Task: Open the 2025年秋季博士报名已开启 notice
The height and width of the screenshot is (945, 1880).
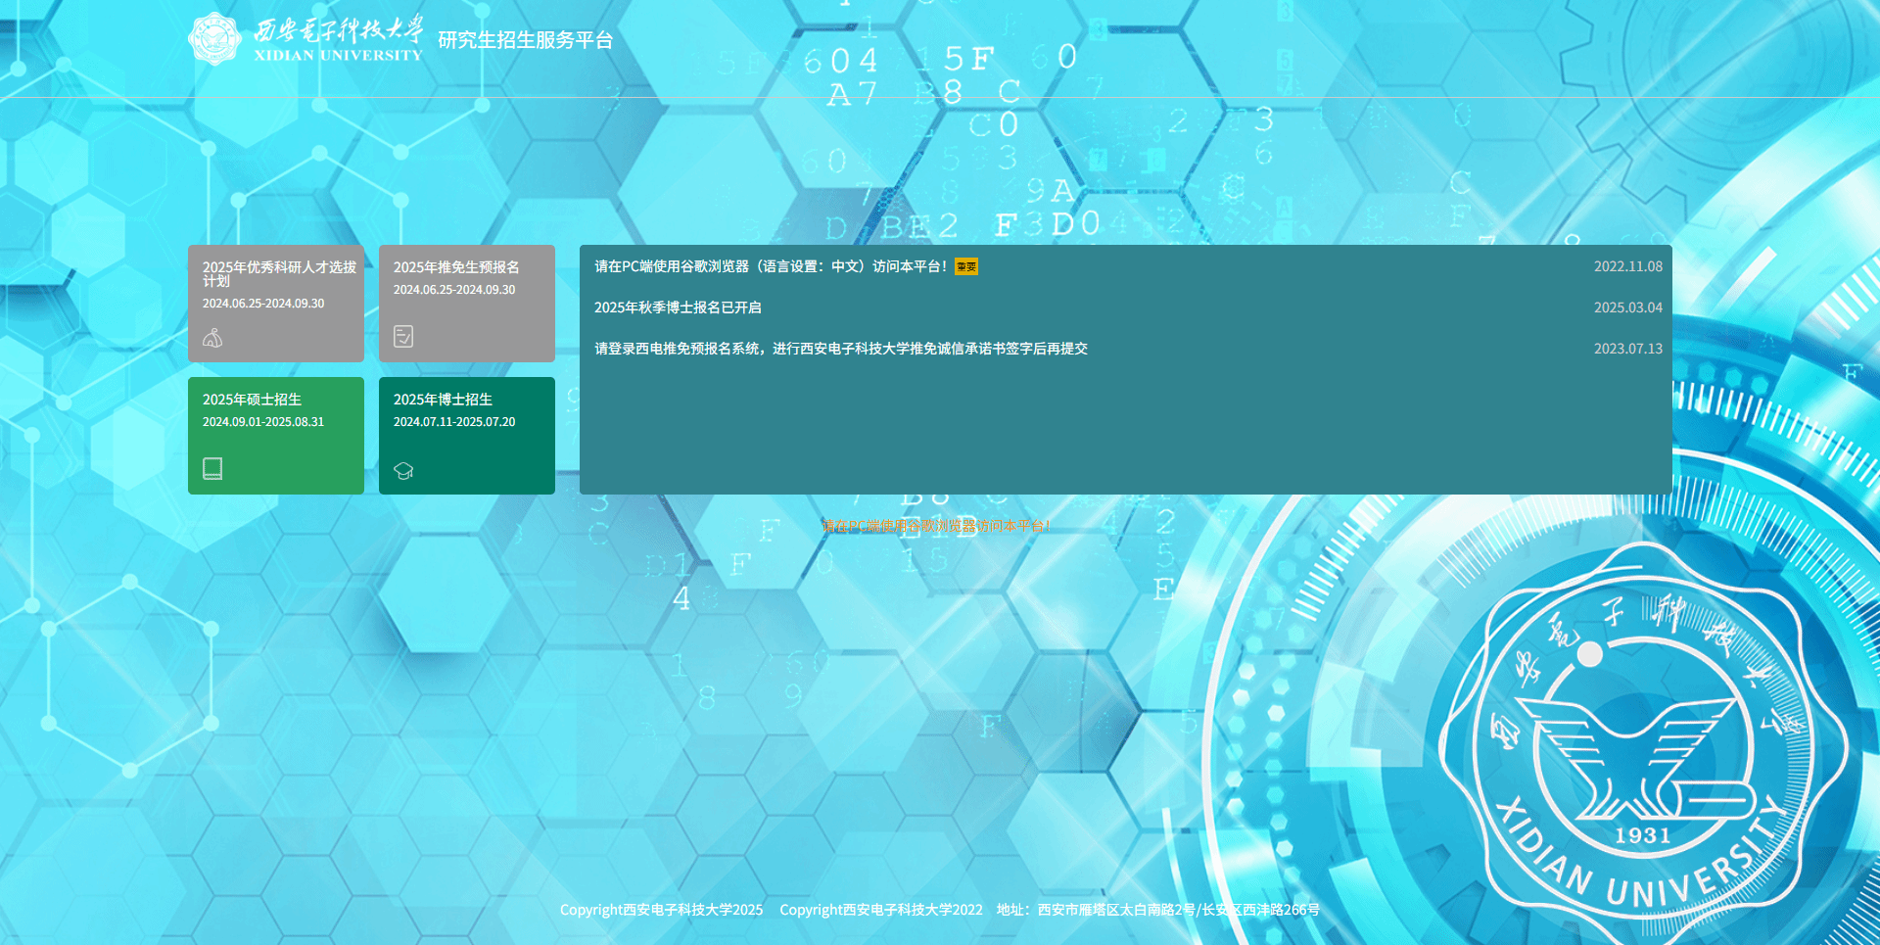Action: click(x=678, y=307)
